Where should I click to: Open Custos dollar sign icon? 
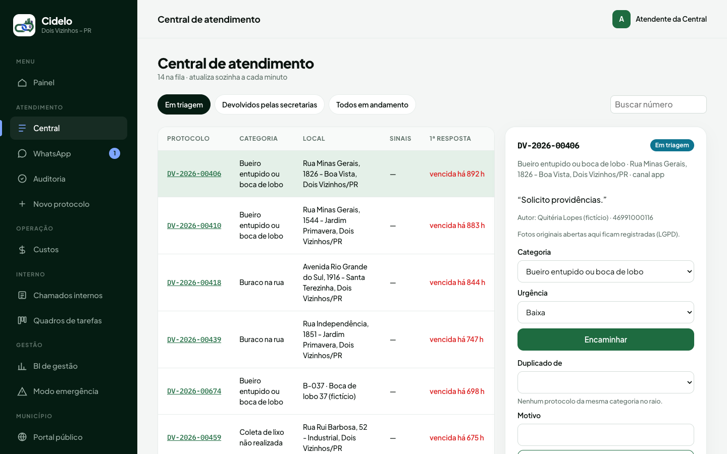[22, 250]
